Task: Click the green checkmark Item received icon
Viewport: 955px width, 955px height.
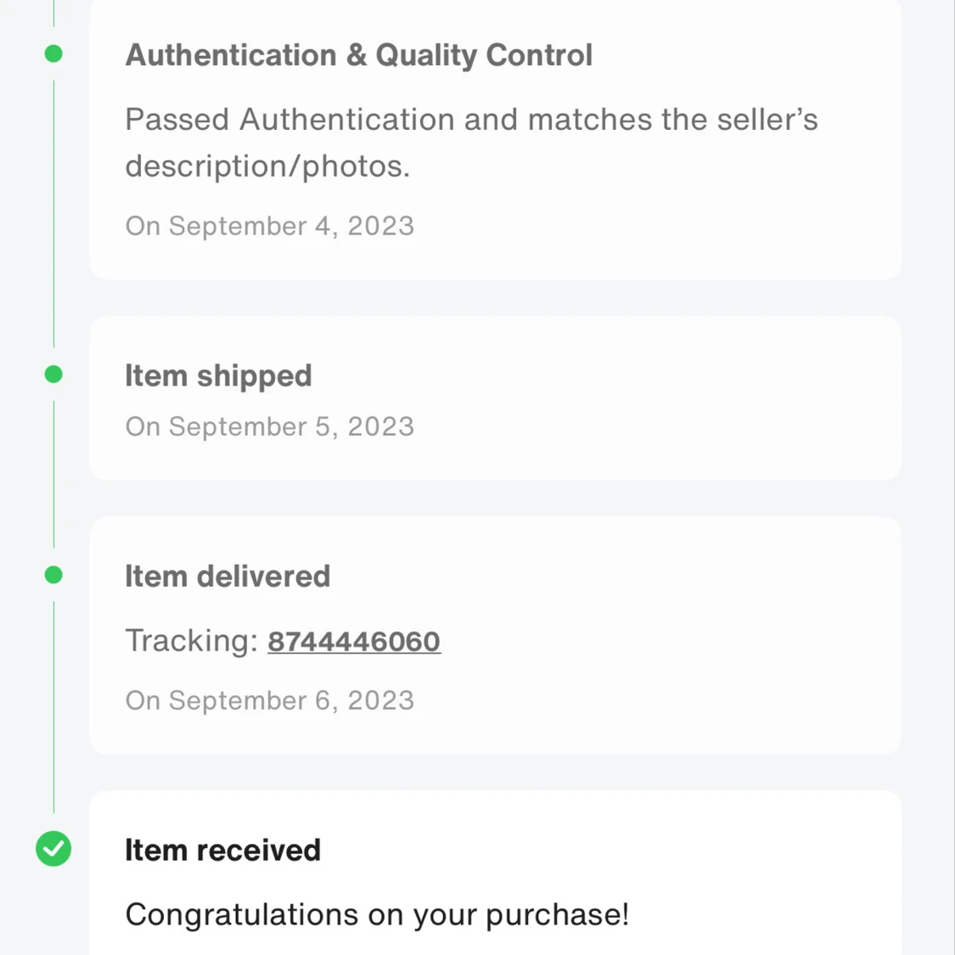Action: (x=53, y=848)
